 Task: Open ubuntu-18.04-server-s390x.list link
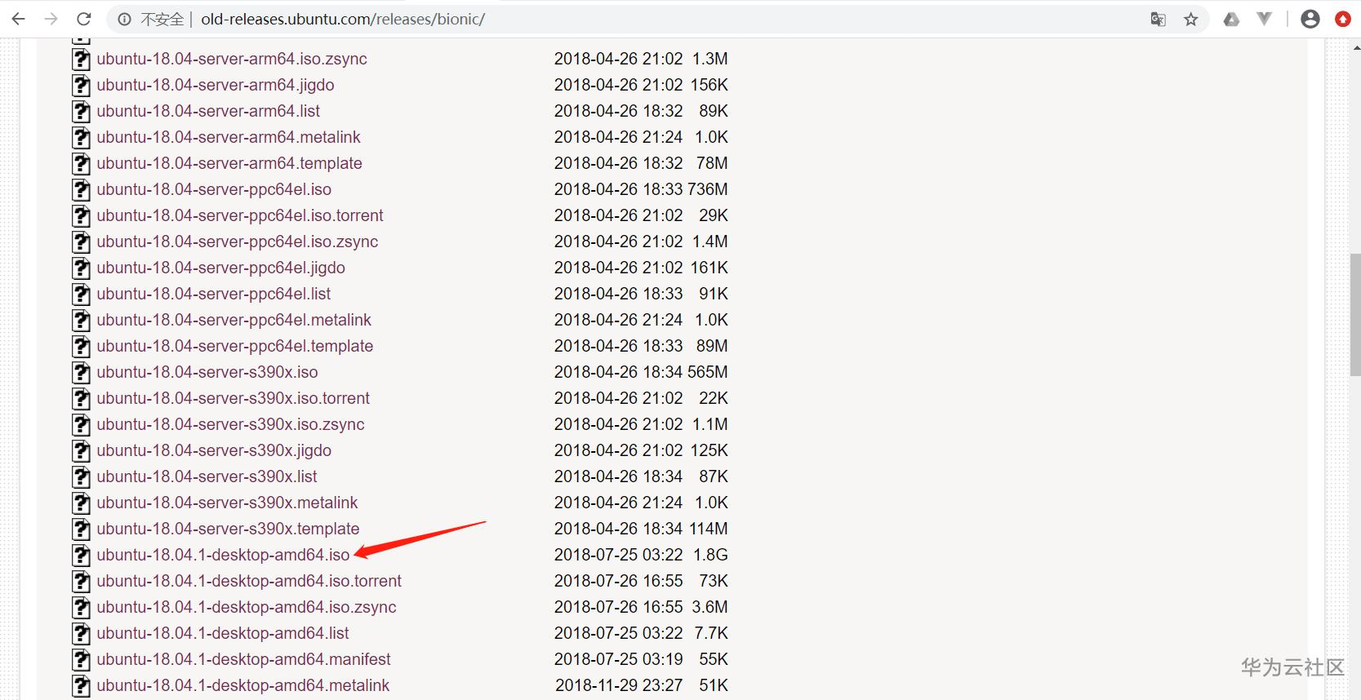point(207,476)
